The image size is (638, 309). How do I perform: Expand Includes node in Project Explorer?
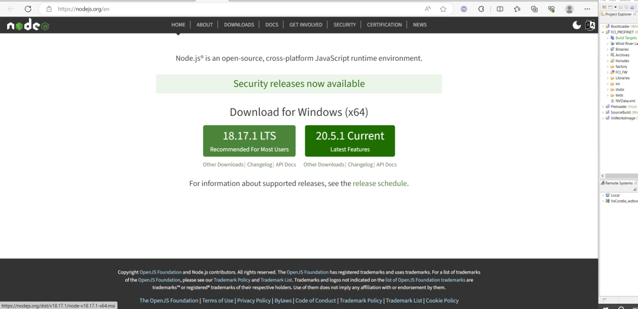pos(607,61)
